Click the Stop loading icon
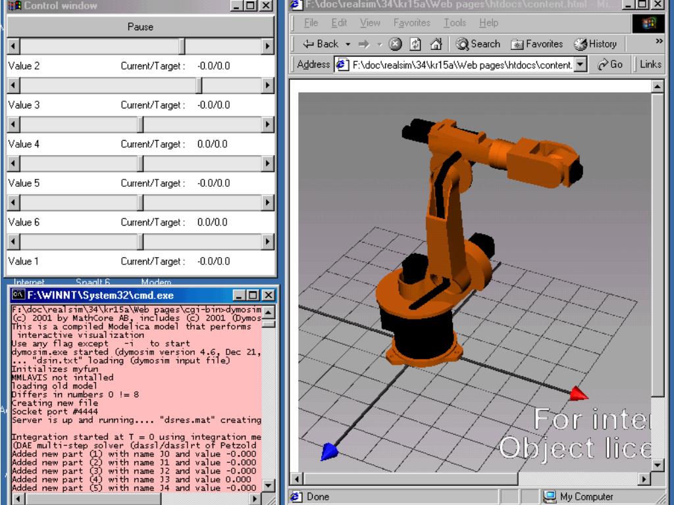Screen dimensions: 674x505 click(396, 44)
